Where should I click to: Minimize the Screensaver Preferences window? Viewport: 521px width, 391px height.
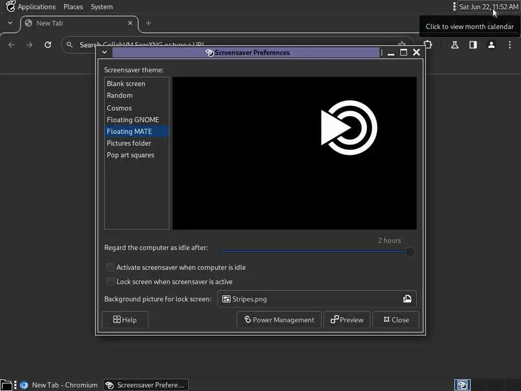pyautogui.click(x=391, y=52)
